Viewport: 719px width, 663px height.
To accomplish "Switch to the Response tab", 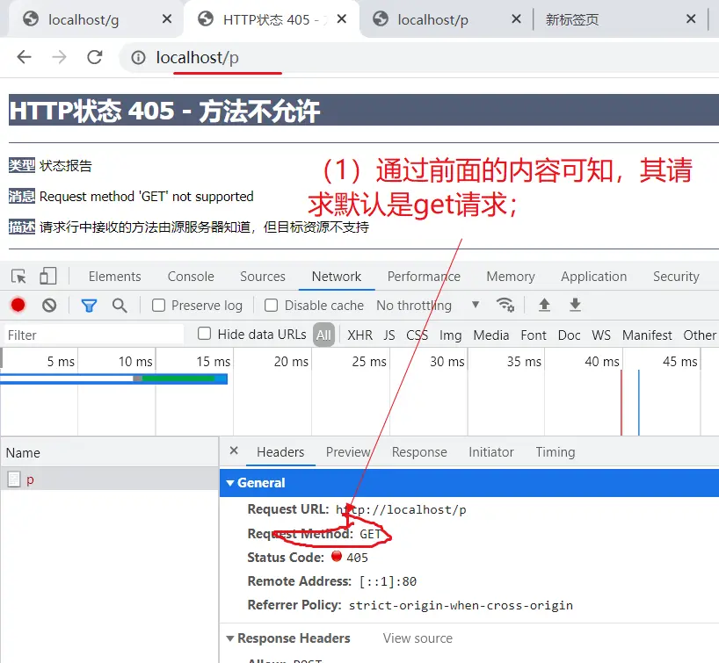I will coord(419,452).
